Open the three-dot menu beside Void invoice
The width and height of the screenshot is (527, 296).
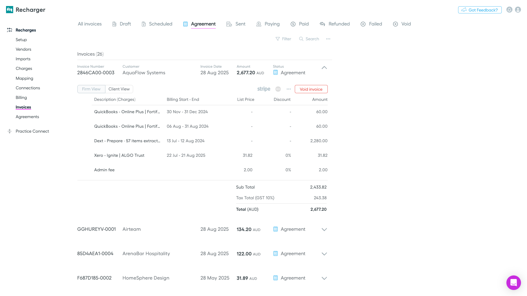pyautogui.click(x=288, y=89)
